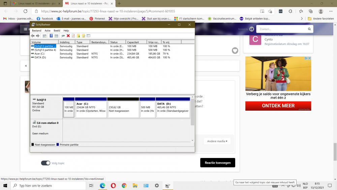Click the Reactie toevoegen button

217,163
